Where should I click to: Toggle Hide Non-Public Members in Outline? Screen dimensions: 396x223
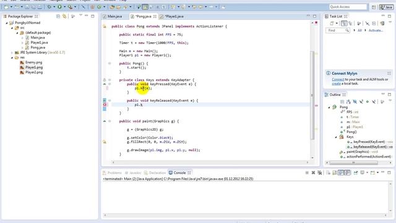368,102
